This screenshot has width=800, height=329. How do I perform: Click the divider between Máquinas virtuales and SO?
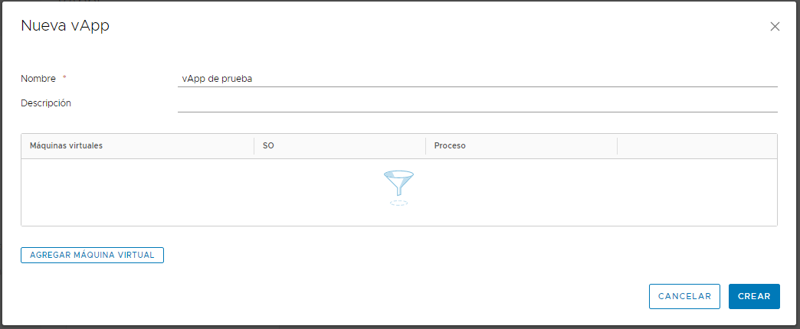(254, 145)
